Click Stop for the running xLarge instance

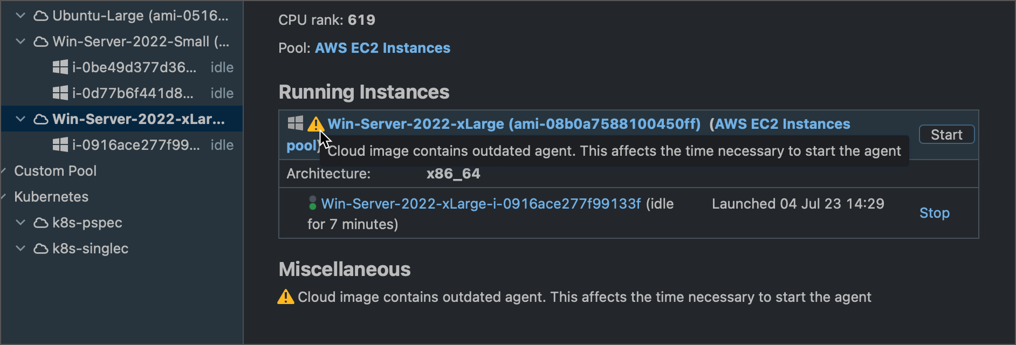[x=934, y=213]
